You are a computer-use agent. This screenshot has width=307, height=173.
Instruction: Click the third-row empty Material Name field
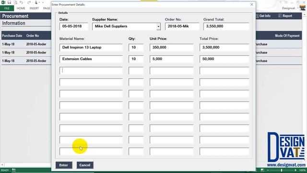[x=91, y=71]
